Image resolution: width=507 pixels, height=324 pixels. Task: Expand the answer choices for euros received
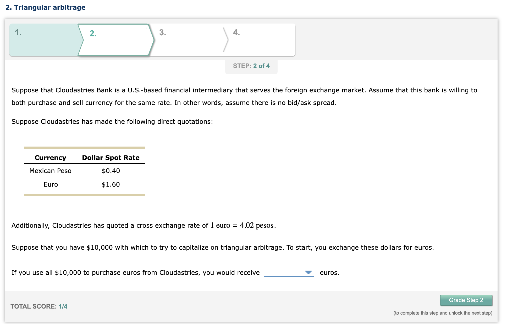(x=288, y=272)
